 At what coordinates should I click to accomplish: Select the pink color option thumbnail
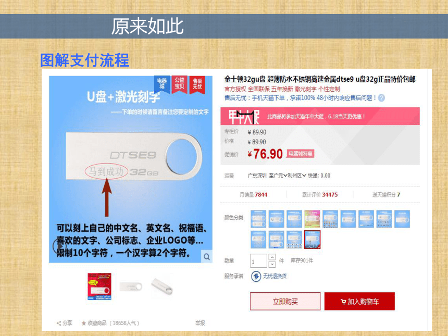(312, 219)
